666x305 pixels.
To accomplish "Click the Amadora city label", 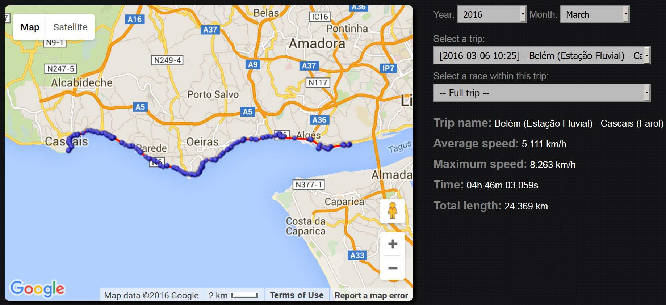I will point(317,43).
